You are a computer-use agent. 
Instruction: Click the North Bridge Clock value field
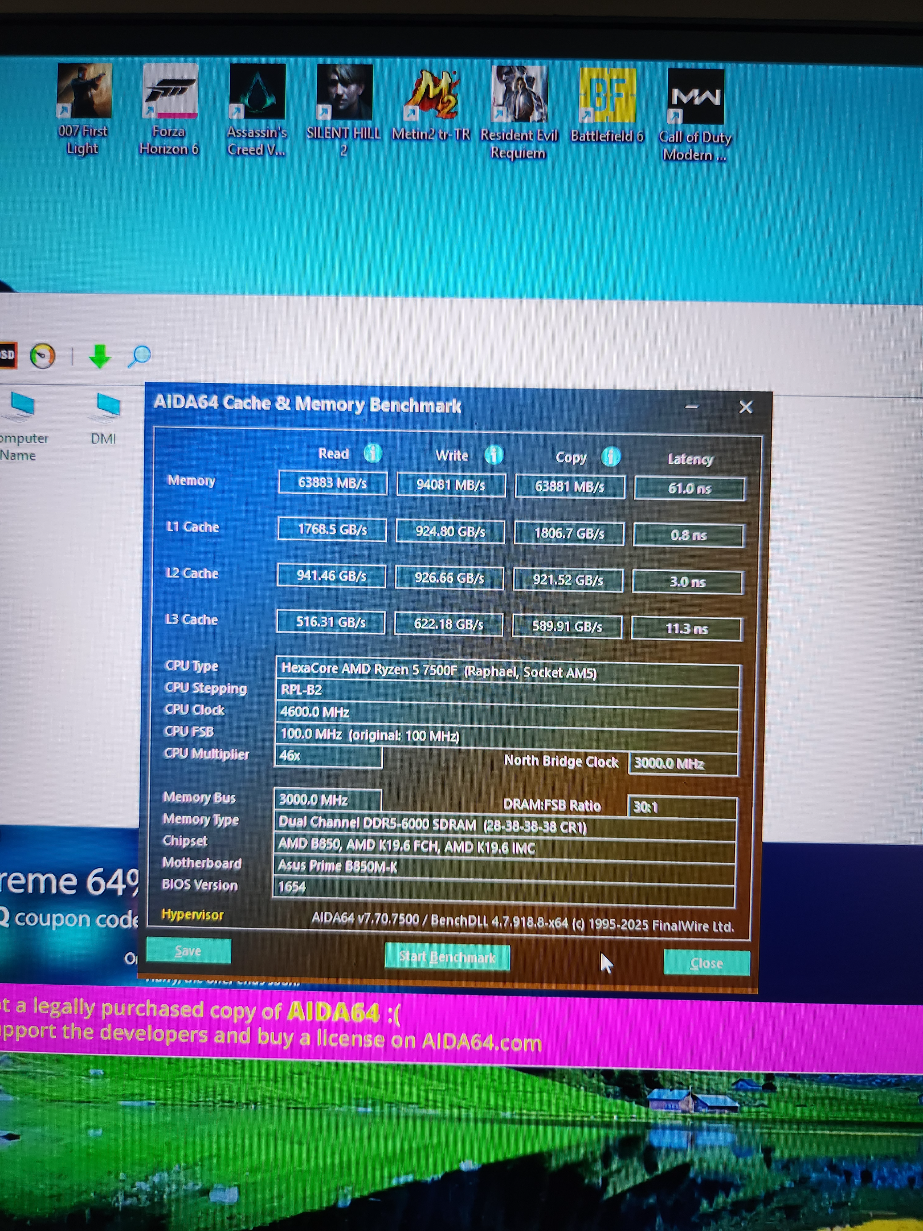pos(683,764)
